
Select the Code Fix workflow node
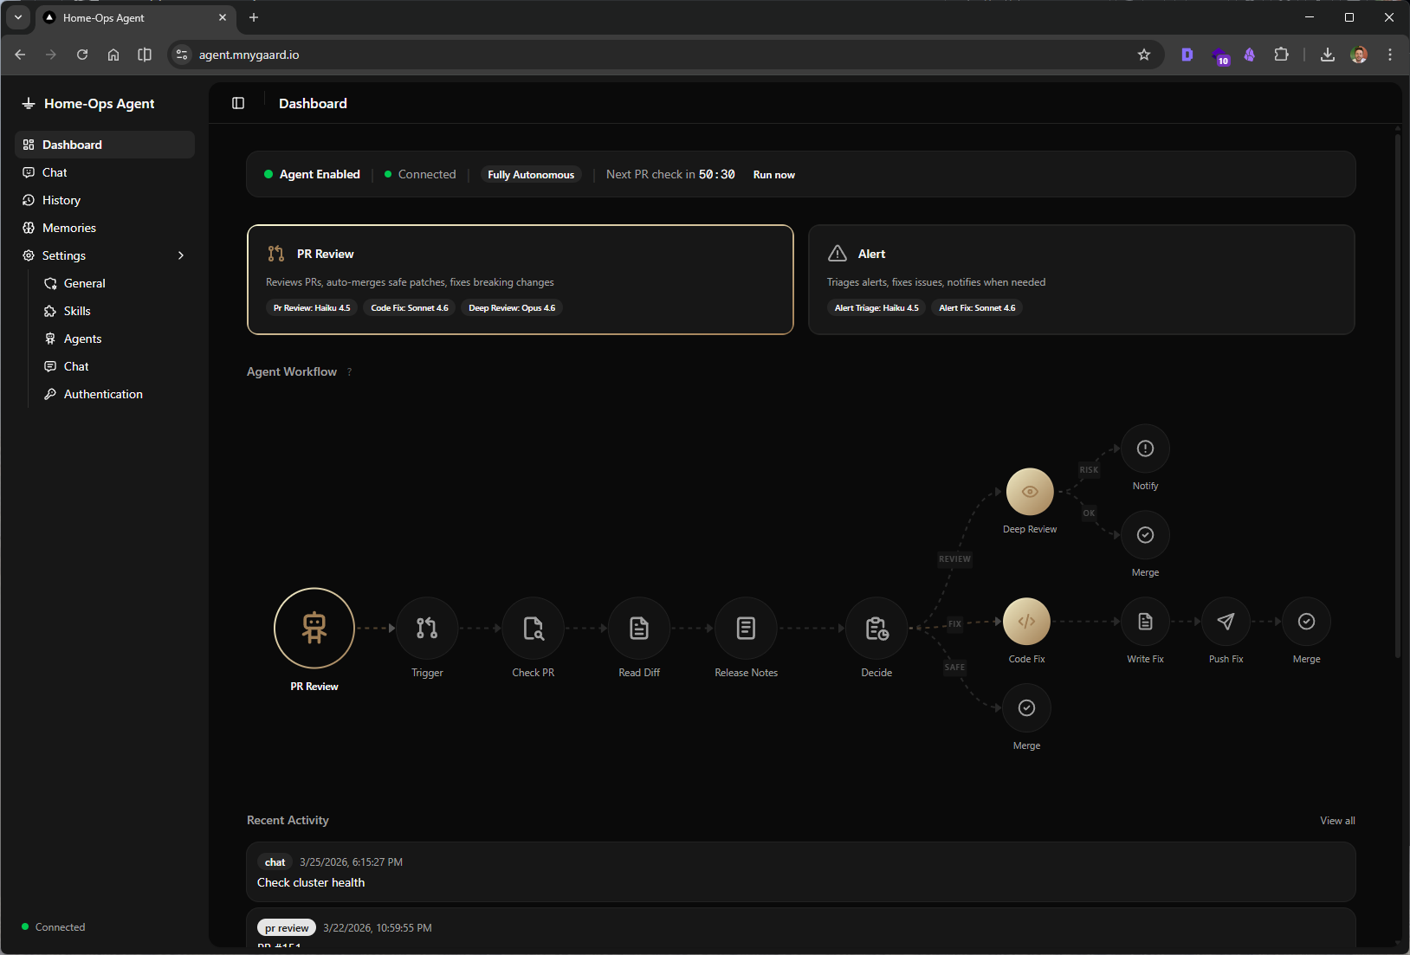1026,622
